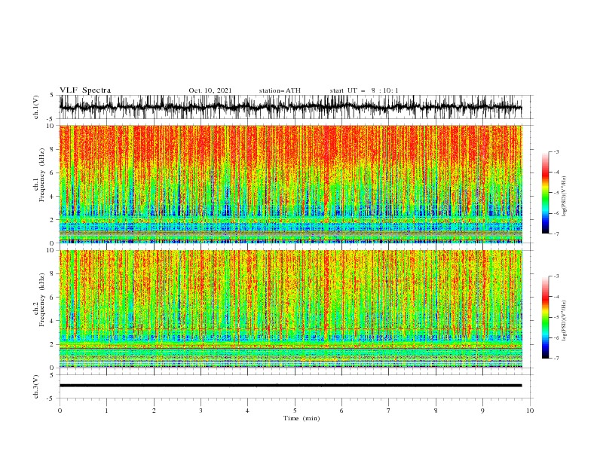Click the ch.3 voltage trace panel
Screen dimensions: 597x461
[295, 386]
